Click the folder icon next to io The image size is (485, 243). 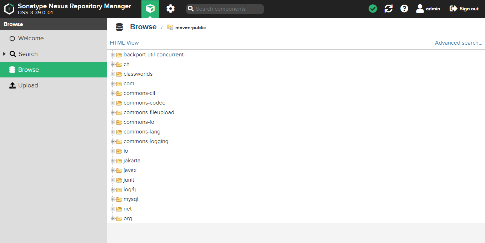click(x=119, y=151)
